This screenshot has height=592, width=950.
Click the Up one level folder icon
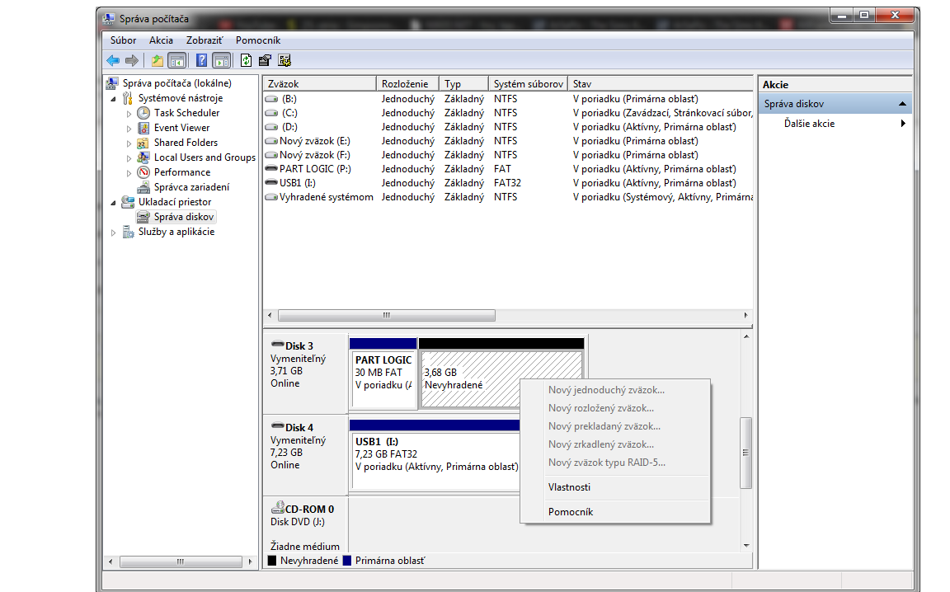coord(158,60)
